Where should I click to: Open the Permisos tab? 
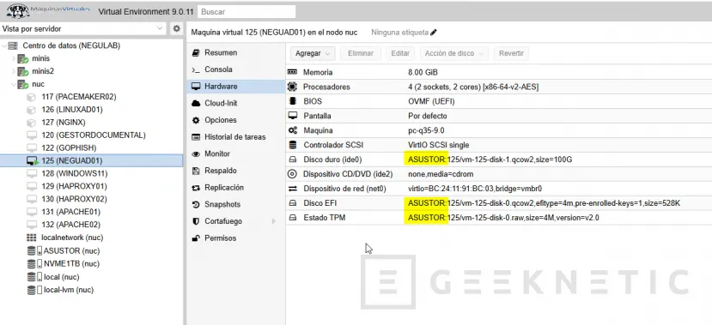[x=235, y=238]
